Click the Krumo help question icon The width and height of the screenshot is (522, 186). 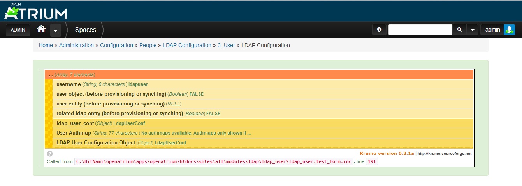click(50, 154)
